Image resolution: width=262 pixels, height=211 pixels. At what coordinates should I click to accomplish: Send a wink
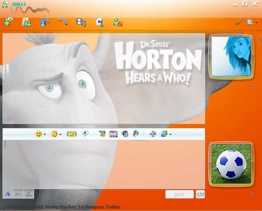54,134
